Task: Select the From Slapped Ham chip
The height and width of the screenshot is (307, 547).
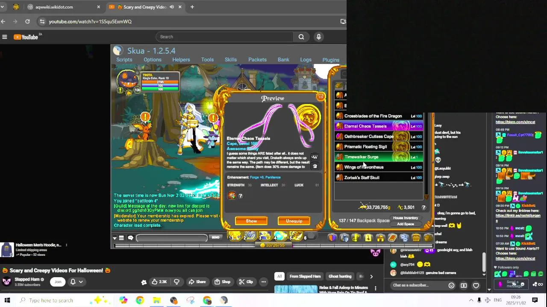Action: [305, 276]
